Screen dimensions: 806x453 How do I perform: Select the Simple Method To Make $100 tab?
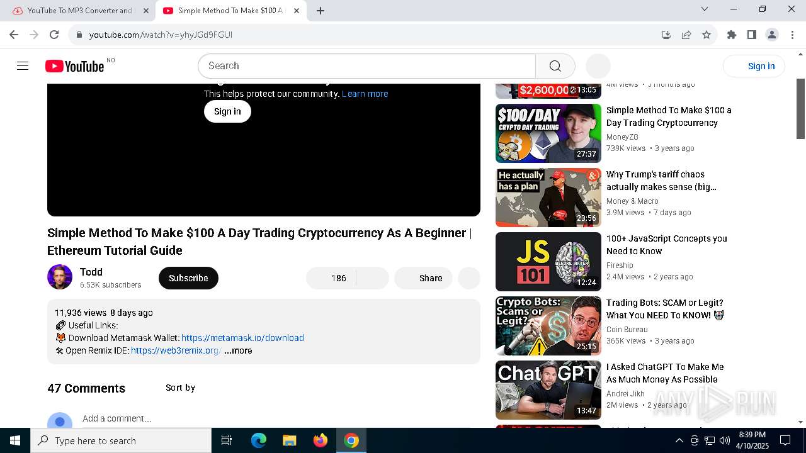(230, 11)
